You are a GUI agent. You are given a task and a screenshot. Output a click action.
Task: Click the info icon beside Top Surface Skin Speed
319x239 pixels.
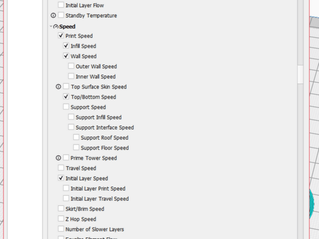(58, 87)
